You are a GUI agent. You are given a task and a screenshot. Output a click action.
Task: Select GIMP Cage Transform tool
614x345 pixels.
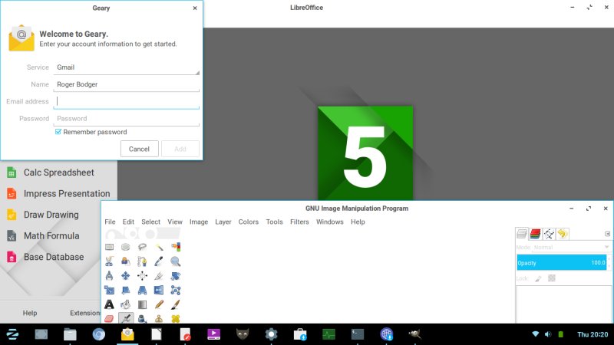[176, 291]
